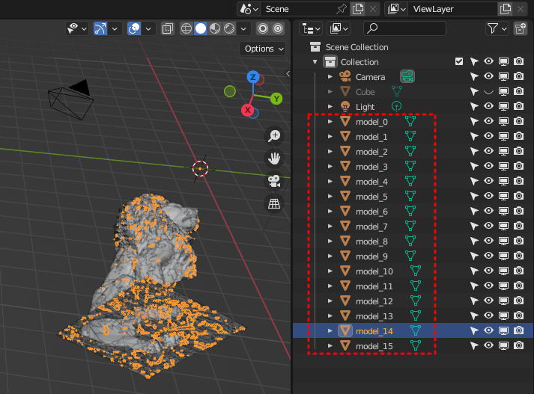Screen dimensions: 534x394
Task: Click the mesh data icon next to model_5
Action: point(410,196)
